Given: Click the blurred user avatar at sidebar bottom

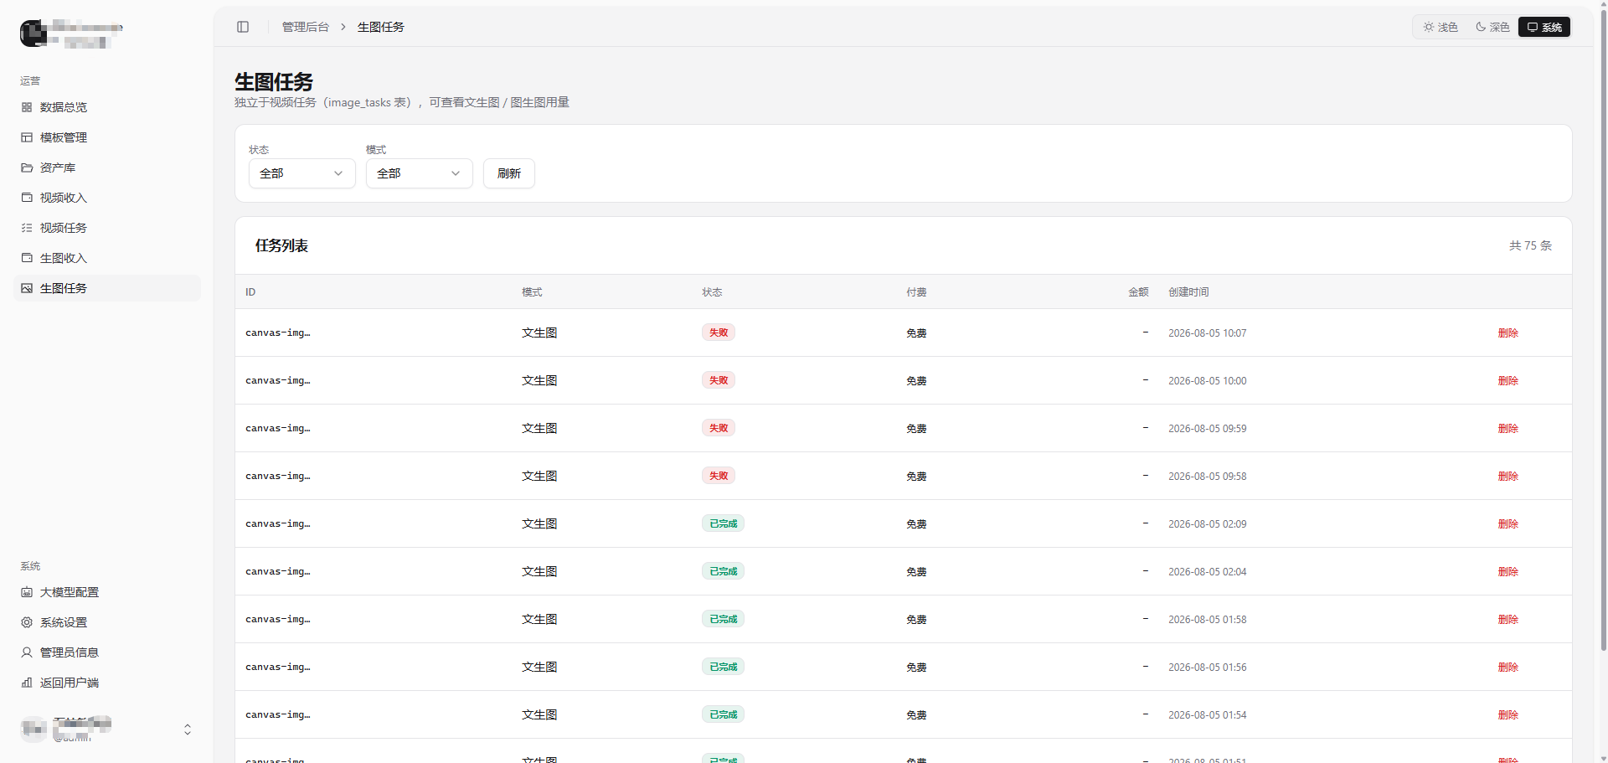Looking at the screenshot, I should [33, 729].
